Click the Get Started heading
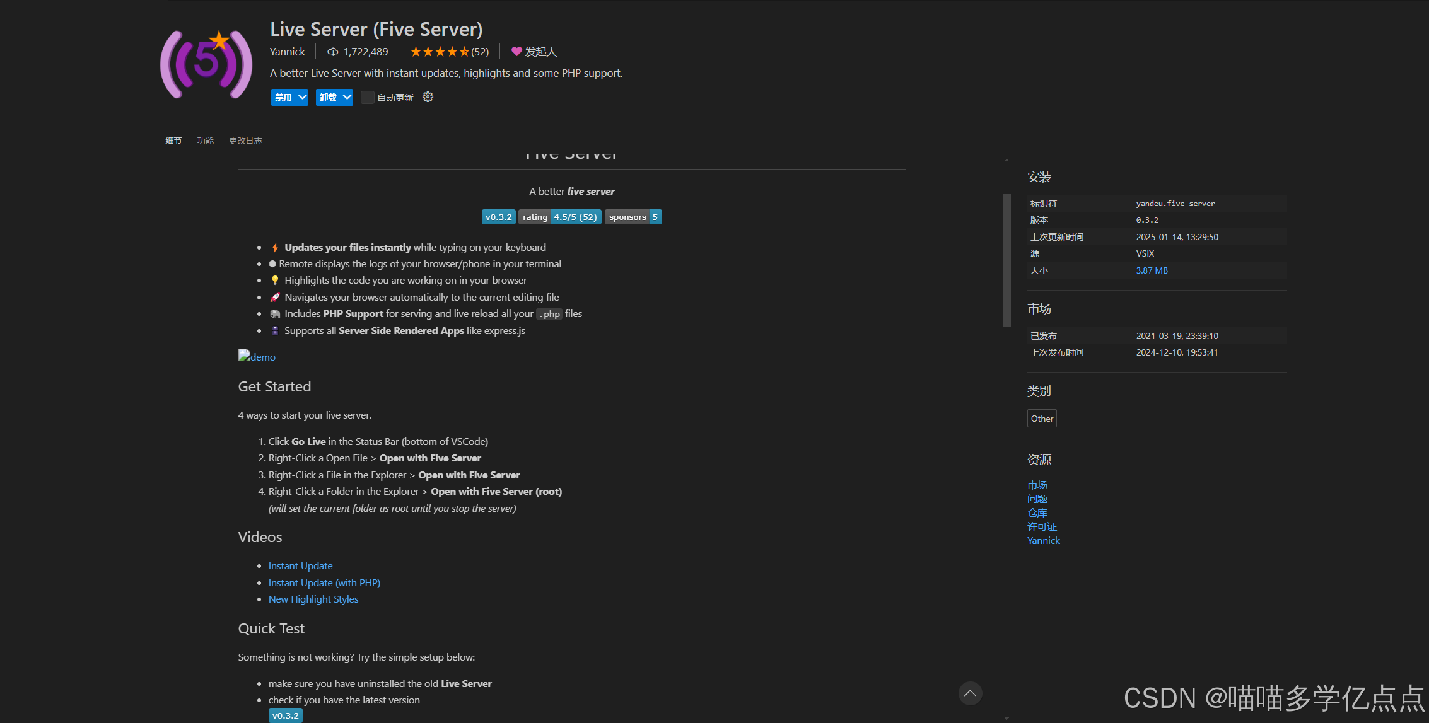 click(274, 386)
